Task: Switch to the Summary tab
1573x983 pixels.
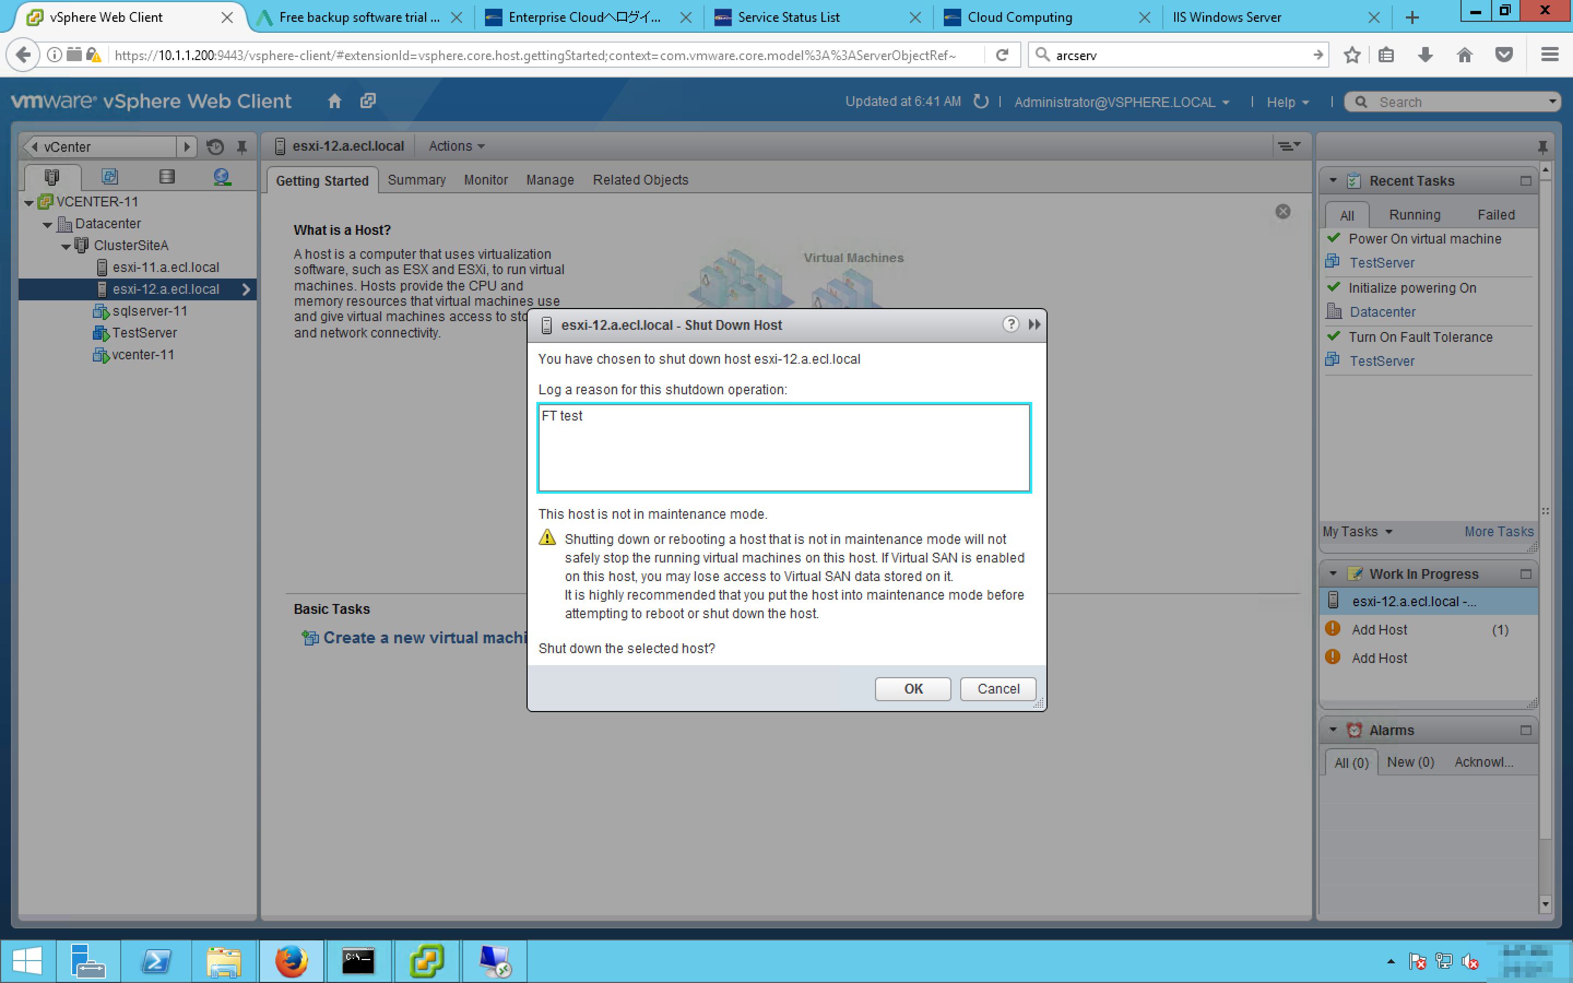Action: [x=416, y=180]
